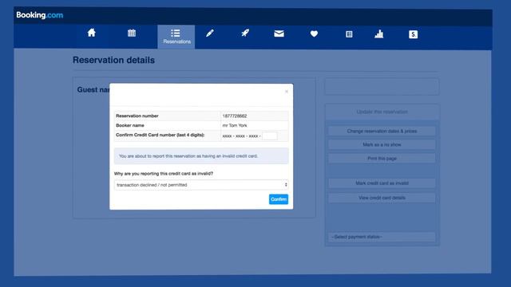Open the rocket icon in navigation bar
This screenshot has height=287, width=511.
tap(245, 33)
